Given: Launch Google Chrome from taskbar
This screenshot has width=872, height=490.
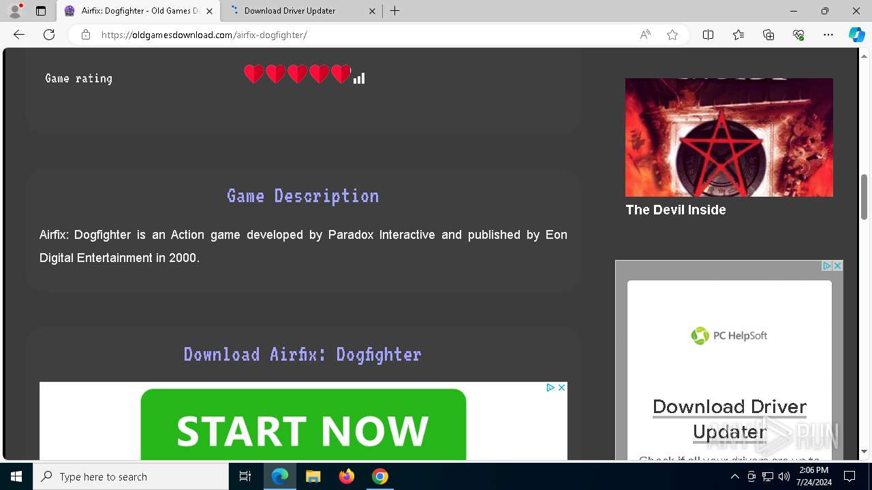Looking at the screenshot, I should point(380,476).
